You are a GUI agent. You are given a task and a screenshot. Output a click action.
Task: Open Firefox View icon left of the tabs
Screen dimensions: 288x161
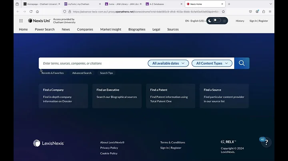pyautogui.click(x=17, y=4)
